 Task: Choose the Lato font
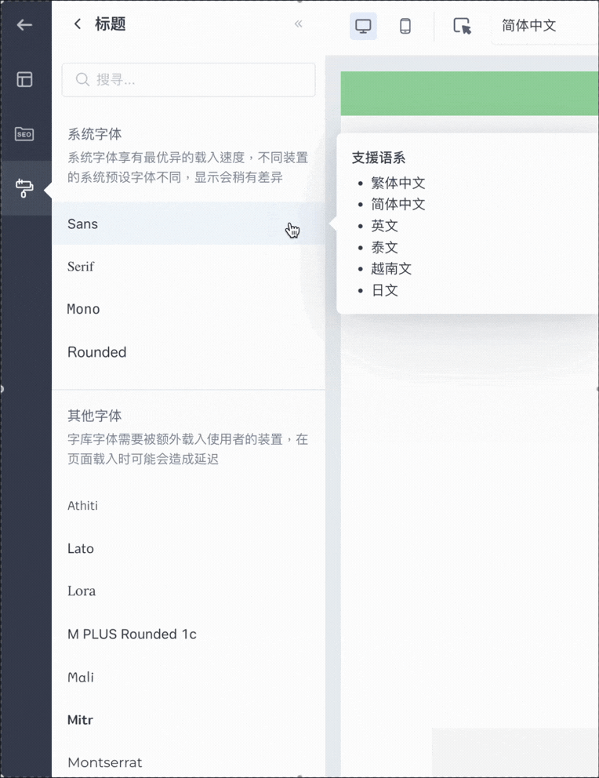(x=188, y=548)
